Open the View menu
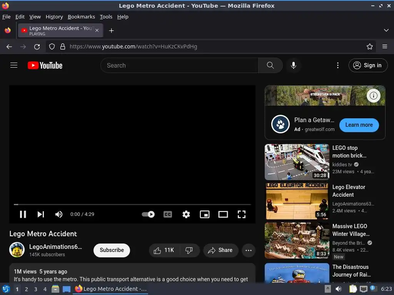 (x=35, y=17)
